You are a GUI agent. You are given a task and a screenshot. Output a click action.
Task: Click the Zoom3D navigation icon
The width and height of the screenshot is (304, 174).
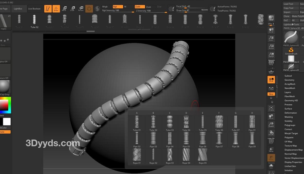[x=271, y=125]
